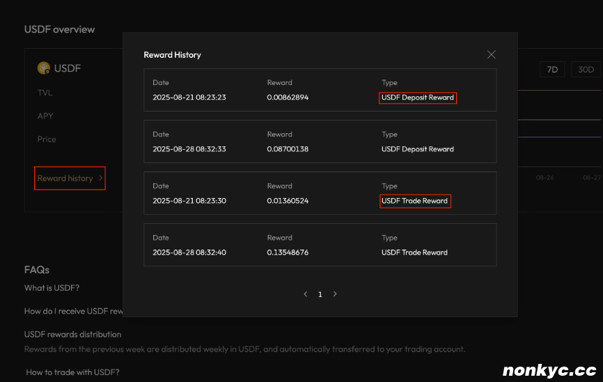Go to previous page of reward history

(x=306, y=294)
